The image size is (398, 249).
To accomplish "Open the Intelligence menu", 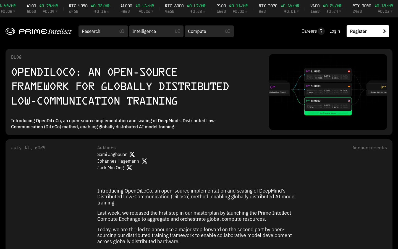I will [156, 31].
